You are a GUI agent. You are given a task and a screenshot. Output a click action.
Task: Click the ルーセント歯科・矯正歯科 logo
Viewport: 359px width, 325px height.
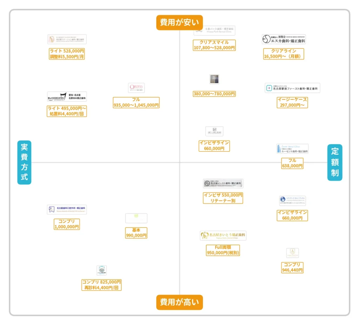(x=292, y=149)
